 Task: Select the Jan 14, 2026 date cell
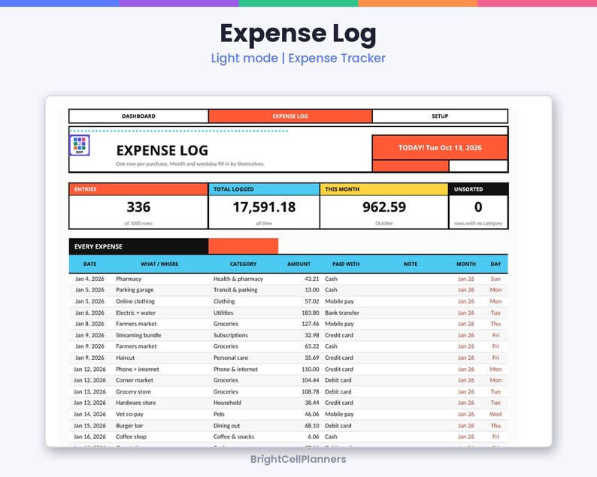click(x=90, y=414)
